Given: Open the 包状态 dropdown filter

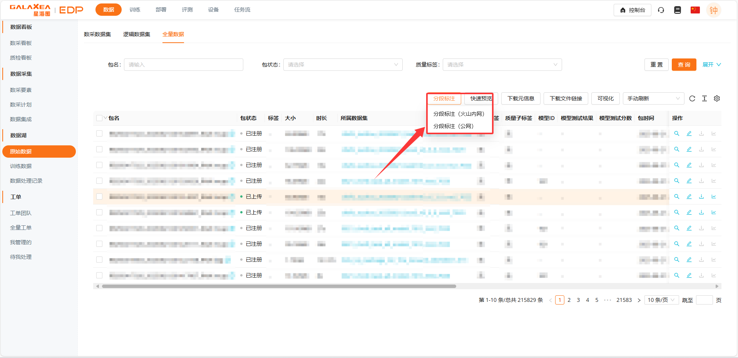Looking at the screenshot, I should [343, 65].
